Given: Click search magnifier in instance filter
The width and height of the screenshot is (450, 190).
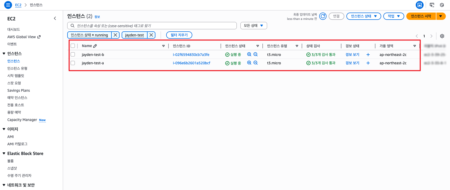Looking at the screenshot, I should pos(72,26).
